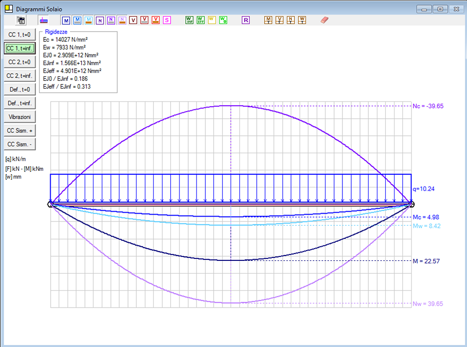Click the brown M T-beam icon
Screen dimensions: 467x347
point(268,20)
